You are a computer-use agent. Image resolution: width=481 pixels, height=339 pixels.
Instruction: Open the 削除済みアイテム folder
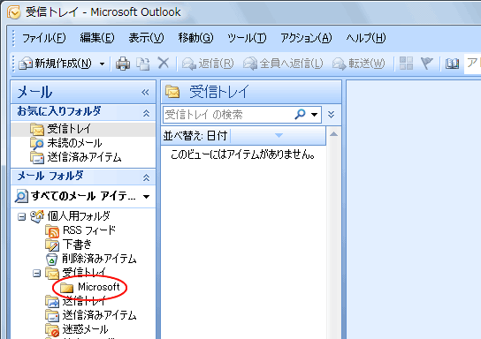click(99, 259)
